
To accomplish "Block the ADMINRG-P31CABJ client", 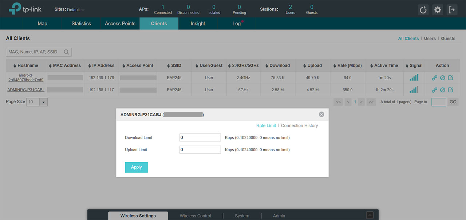I will coord(442,90).
